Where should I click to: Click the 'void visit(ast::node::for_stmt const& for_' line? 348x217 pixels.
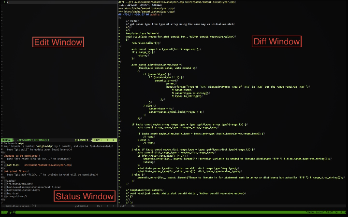(x=181, y=37)
